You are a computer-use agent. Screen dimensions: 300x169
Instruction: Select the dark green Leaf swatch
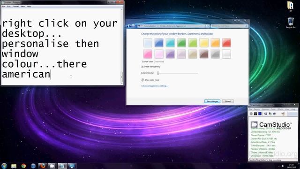(x=181, y=43)
